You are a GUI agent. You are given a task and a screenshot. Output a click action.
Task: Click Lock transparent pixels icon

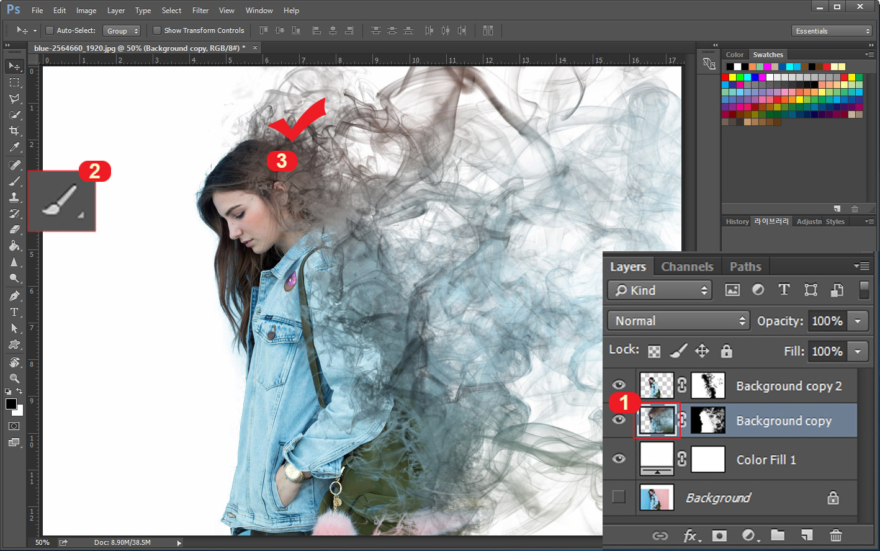click(654, 351)
